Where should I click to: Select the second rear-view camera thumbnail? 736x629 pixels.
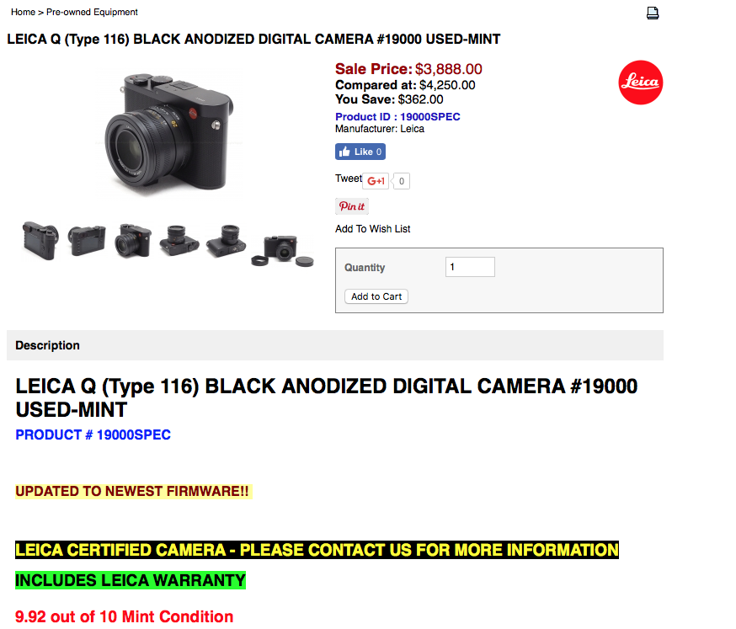[87, 241]
